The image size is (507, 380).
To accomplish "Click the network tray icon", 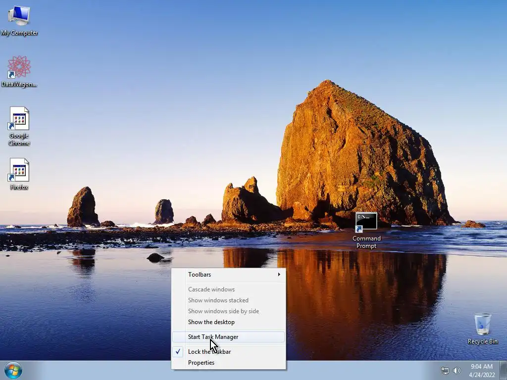I will 445,371.
